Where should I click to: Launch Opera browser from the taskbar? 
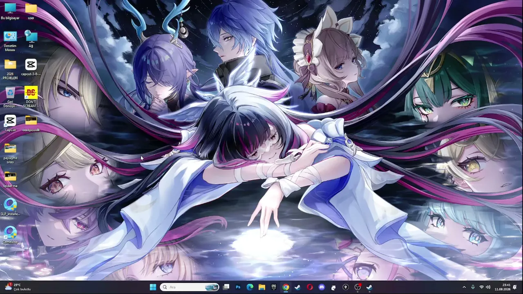coord(310,287)
